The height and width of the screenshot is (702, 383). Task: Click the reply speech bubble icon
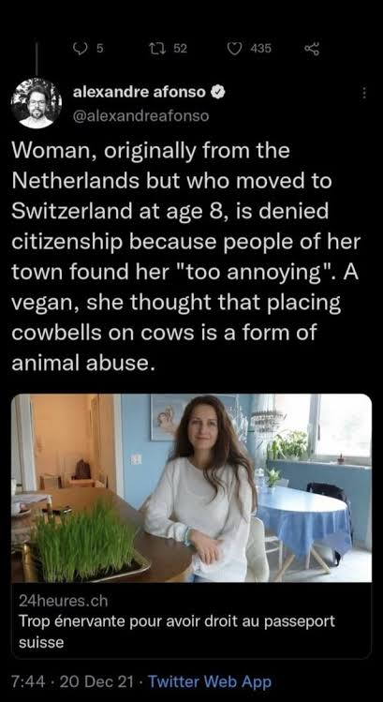[x=79, y=48]
